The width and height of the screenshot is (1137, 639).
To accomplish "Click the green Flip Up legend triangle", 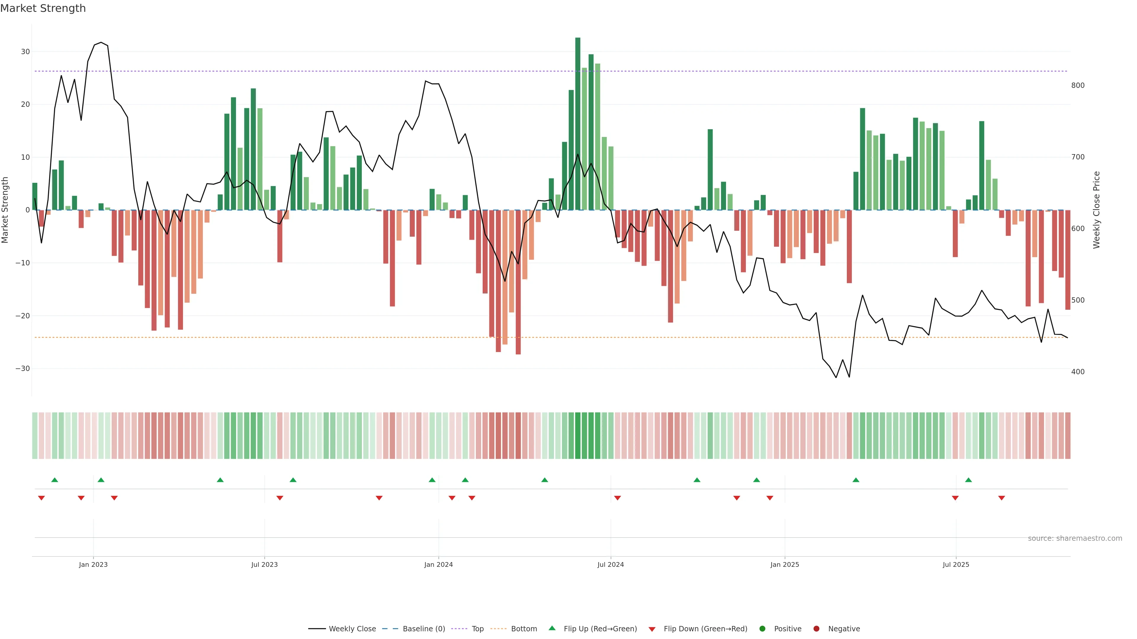I will click(552, 628).
